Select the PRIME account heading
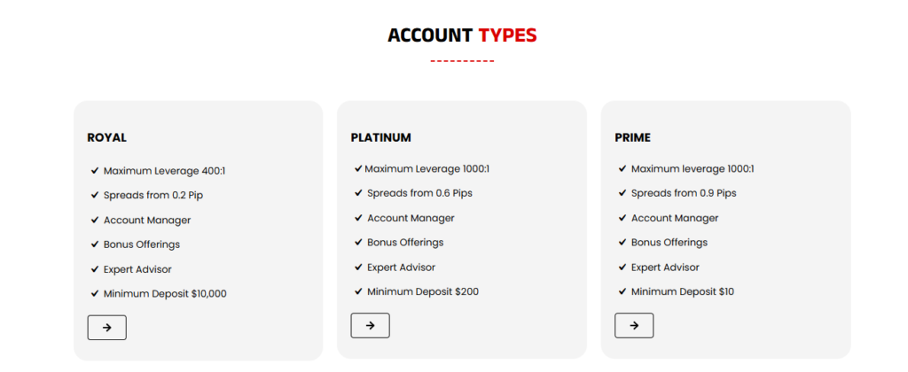 coord(632,138)
